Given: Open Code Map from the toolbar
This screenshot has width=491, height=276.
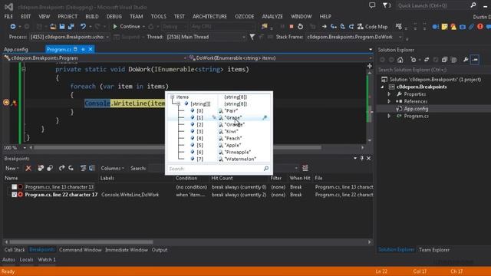Looking at the screenshot, I should 373,27.
